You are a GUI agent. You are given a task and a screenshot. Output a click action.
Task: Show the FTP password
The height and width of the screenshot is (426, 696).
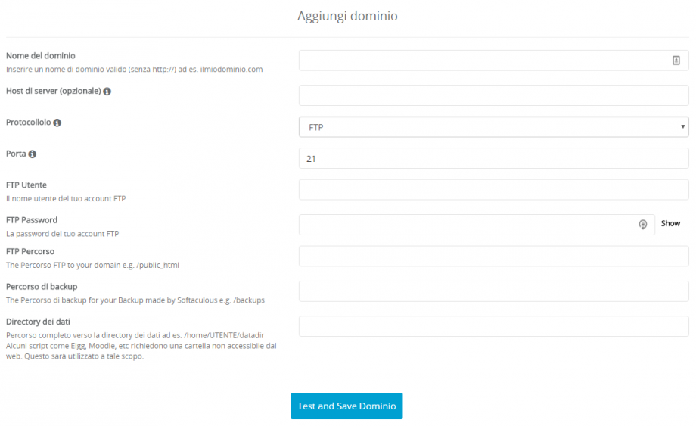(x=670, y=224)
